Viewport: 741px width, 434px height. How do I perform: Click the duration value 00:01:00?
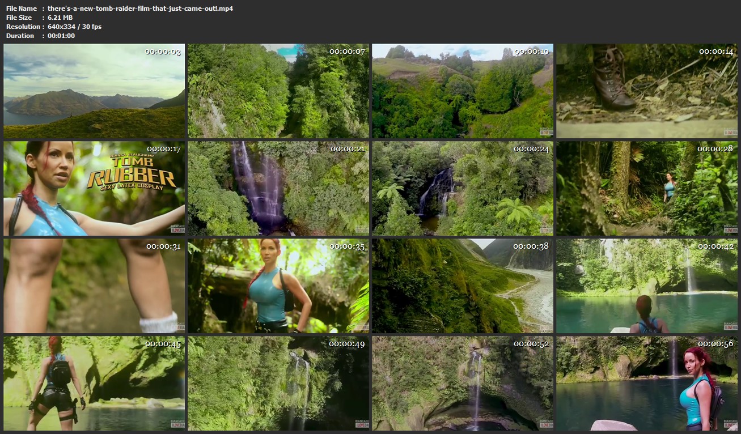61,36
